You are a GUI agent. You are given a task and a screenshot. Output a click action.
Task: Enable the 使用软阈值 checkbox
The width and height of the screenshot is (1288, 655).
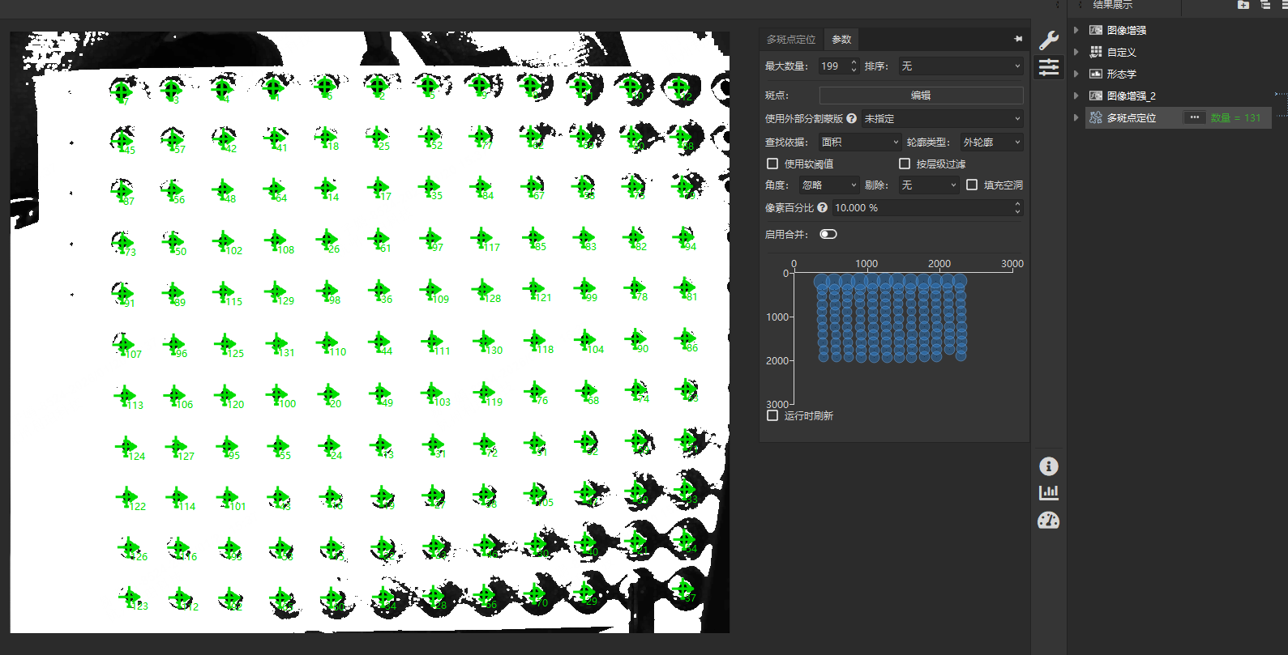pos(772,164)
